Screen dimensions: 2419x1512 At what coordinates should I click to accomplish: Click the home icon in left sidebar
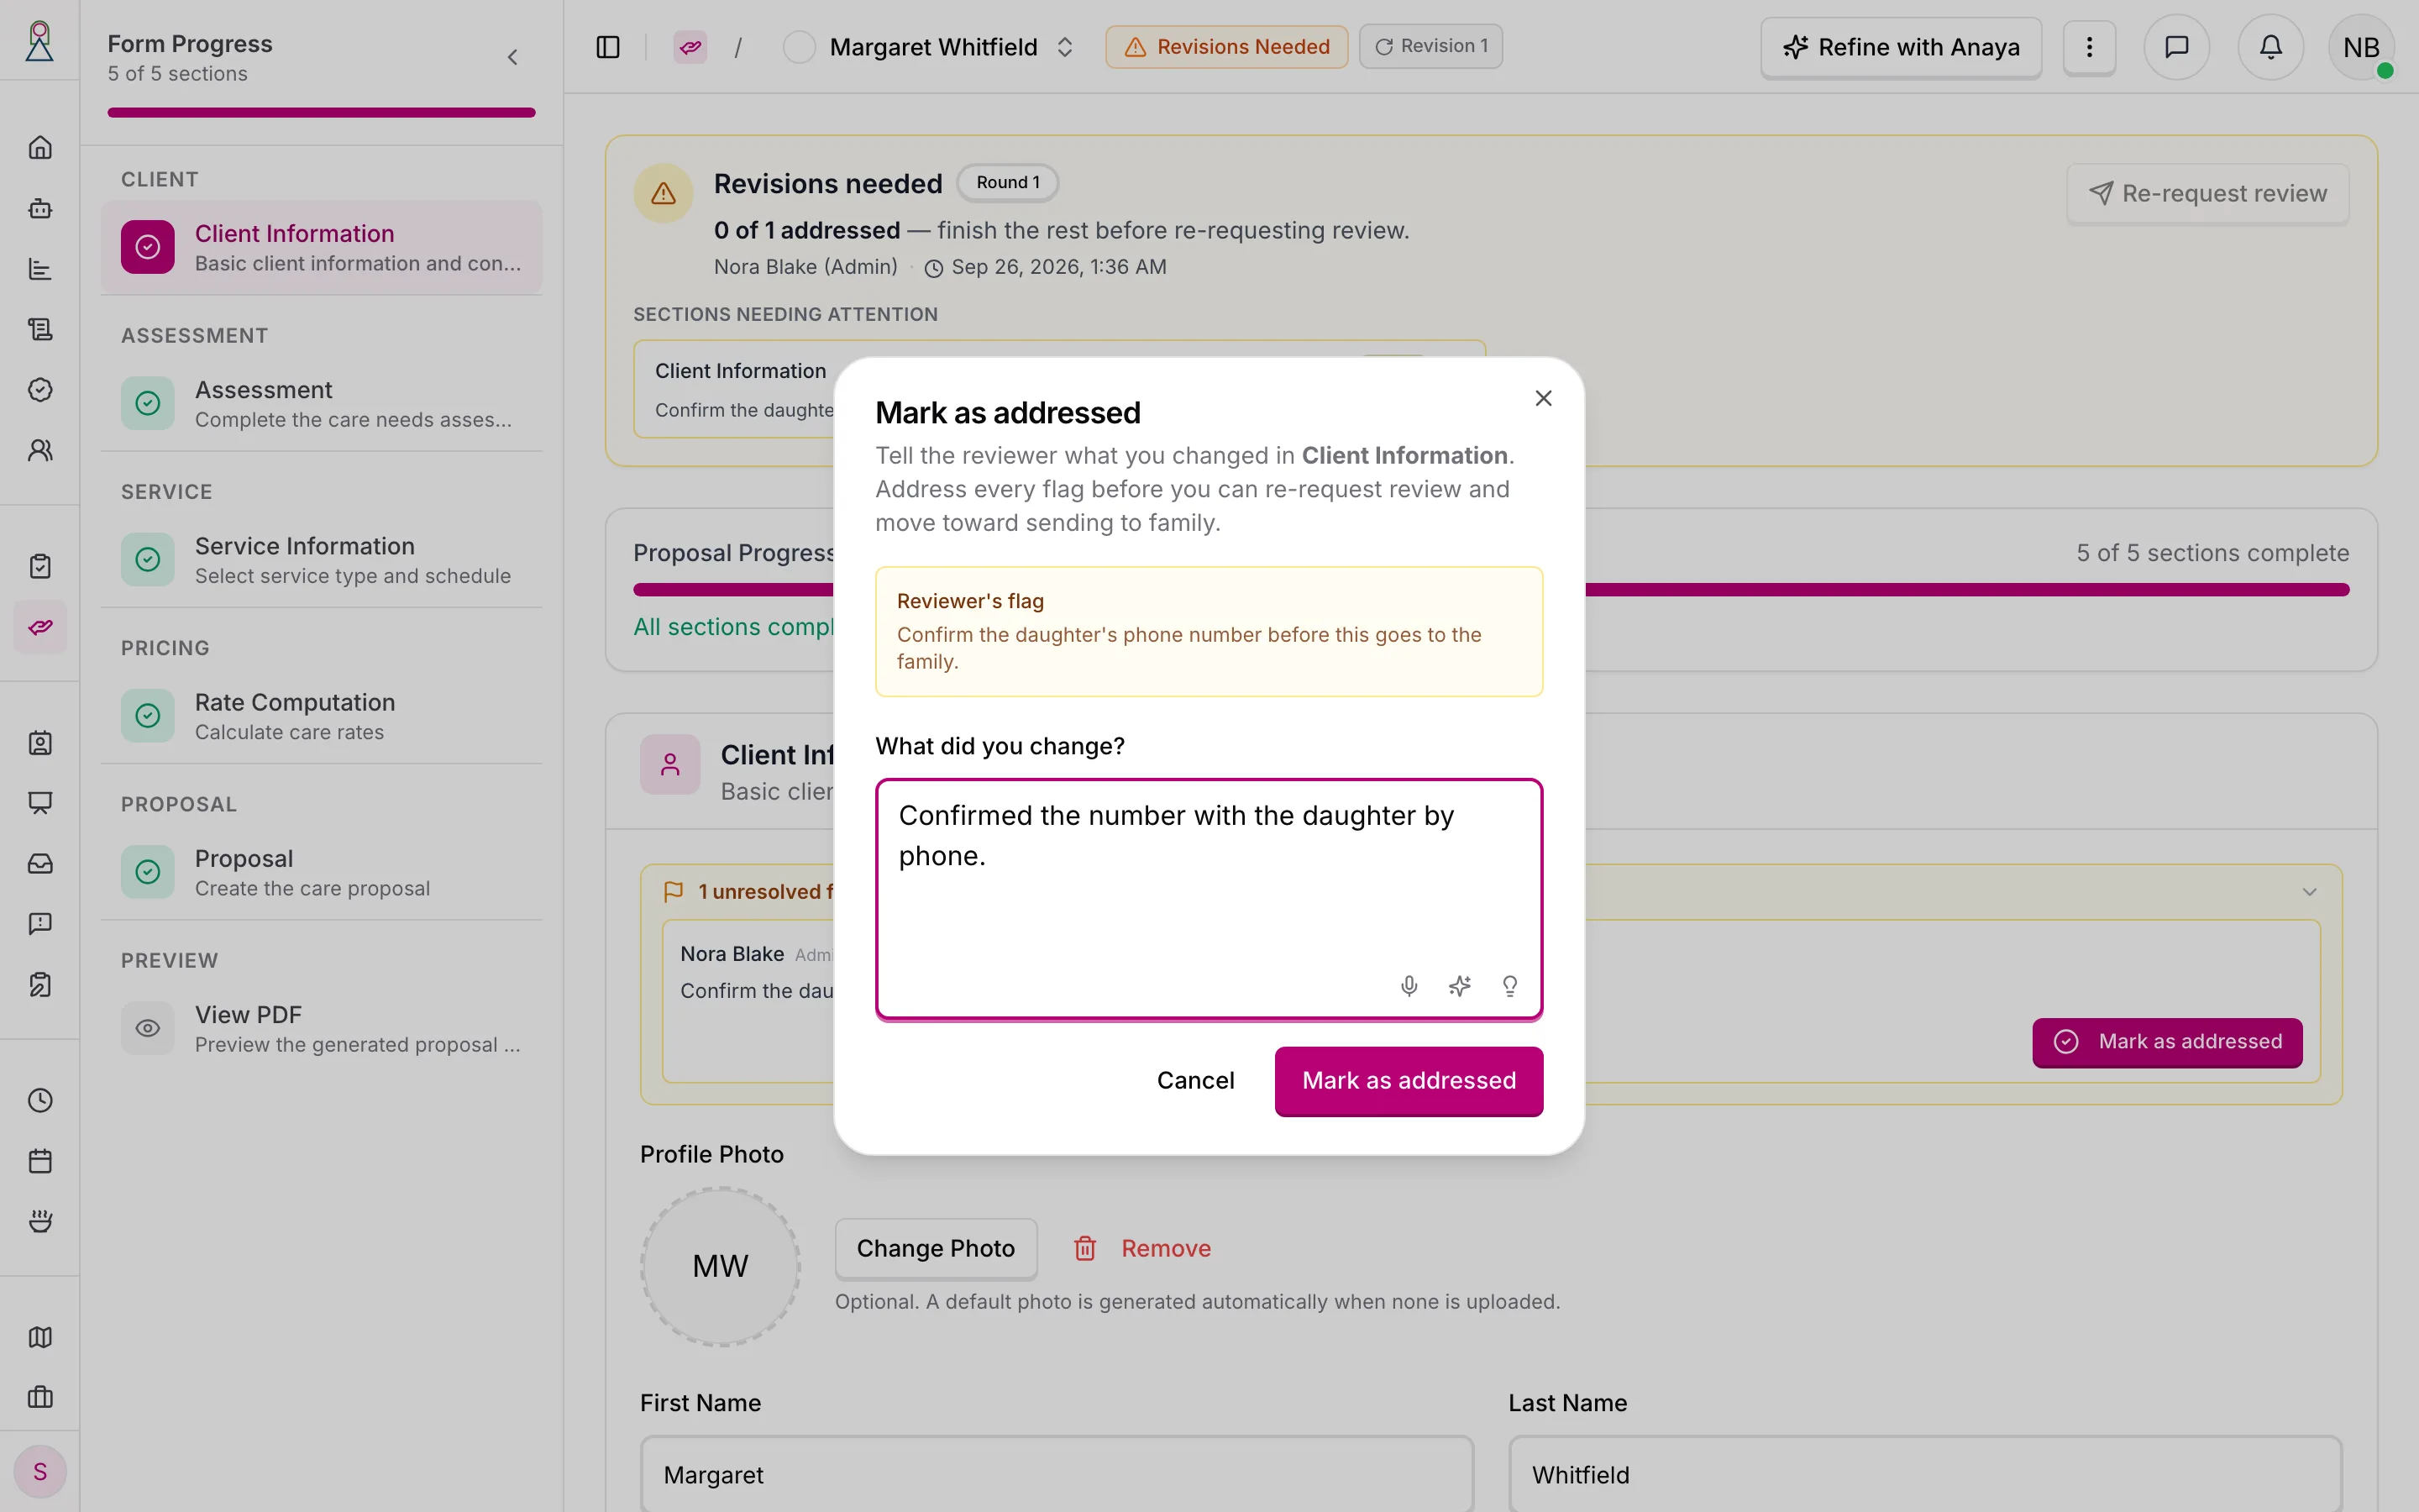40,148
